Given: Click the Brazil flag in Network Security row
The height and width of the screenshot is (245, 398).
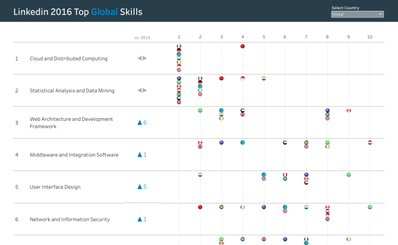Looking at the screenshot, I should pos(369,207).
